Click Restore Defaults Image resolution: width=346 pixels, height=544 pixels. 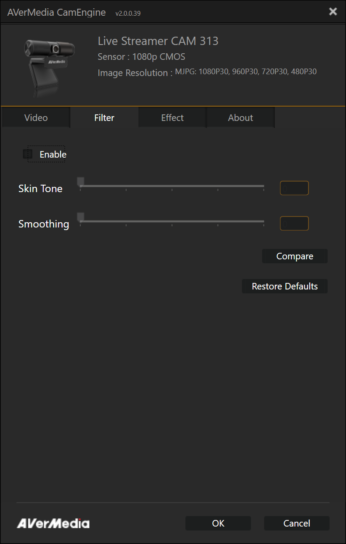click(285, 286)
